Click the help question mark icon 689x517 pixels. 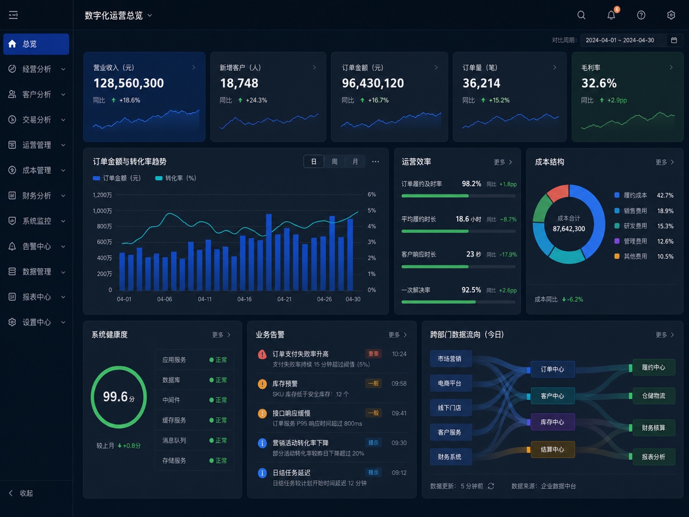coord(641,15)
